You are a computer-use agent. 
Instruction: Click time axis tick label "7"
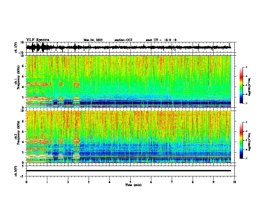tap(172, 182)
